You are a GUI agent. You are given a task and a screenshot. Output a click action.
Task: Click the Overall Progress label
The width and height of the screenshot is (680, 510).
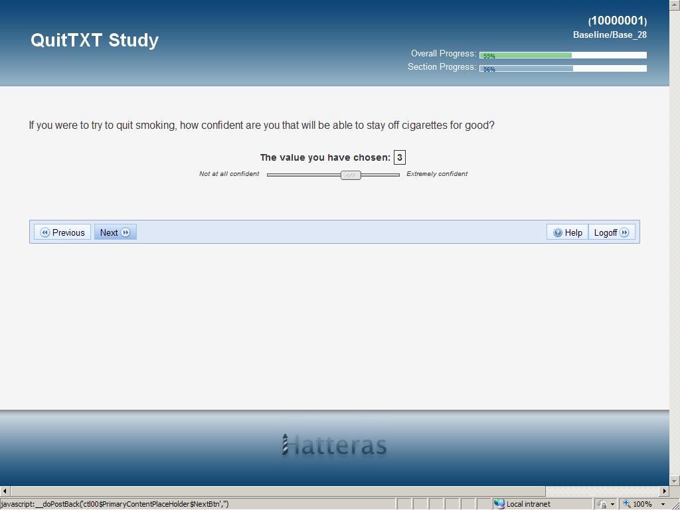point(444,53)
